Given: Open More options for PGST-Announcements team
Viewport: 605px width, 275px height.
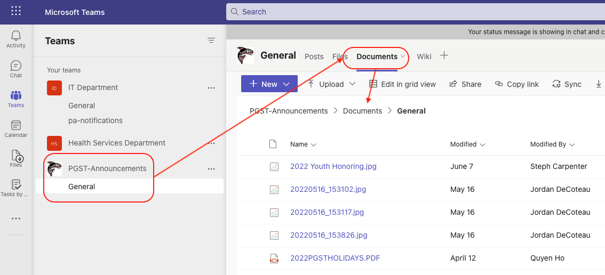Looking at the screenshot, I should click(x=211, y=169).
